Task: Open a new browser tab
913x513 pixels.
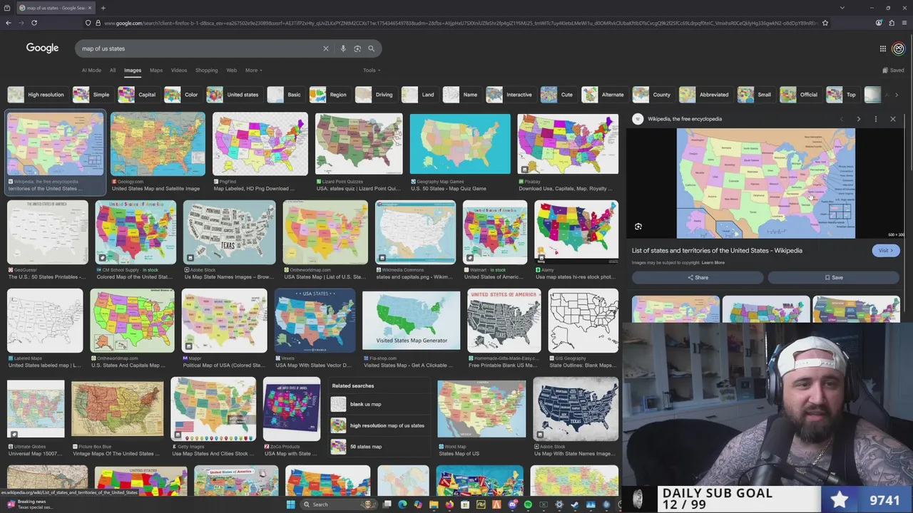Action: click(103, 8)
